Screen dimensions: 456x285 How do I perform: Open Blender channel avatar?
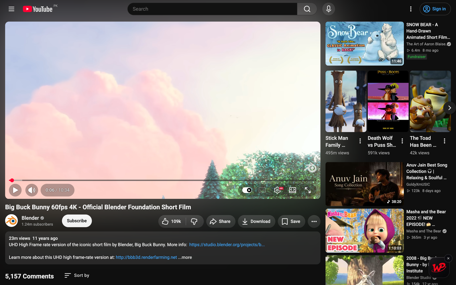tap(11, 221)
